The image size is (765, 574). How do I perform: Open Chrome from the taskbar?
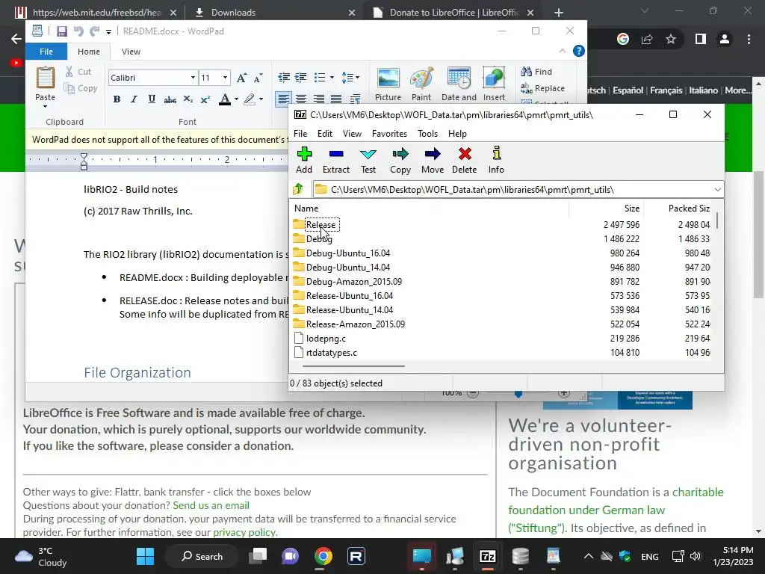(323, 556)
